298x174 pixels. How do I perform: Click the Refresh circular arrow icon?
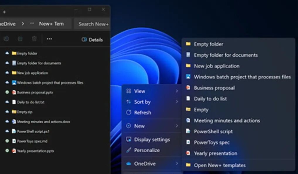129,113
